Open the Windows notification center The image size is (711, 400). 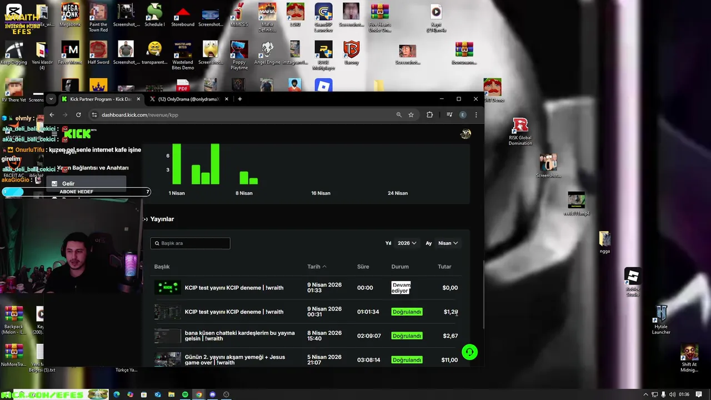pyautogui.click(x=698, y=394)
